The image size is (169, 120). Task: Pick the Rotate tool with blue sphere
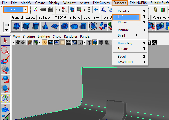click(x=5, y=79)
